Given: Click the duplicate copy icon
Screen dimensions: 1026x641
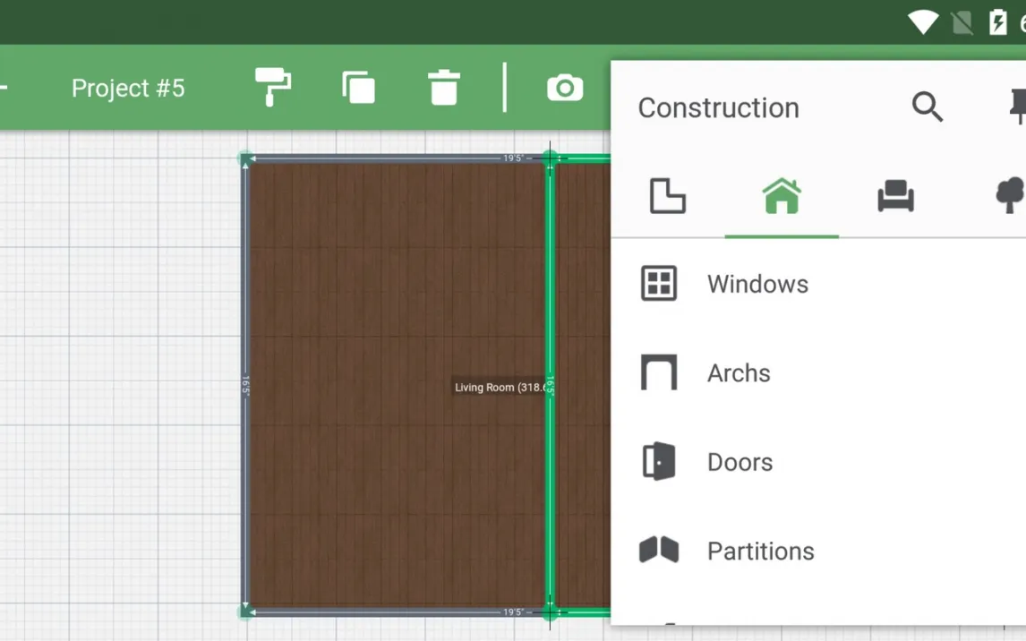Looking at the screenshot, I should 358,88.
